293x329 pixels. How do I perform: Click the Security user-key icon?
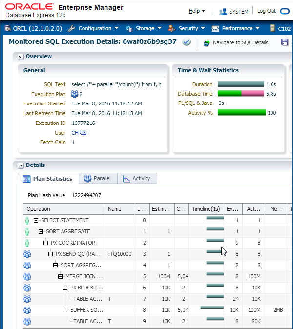tap(171, 28)
